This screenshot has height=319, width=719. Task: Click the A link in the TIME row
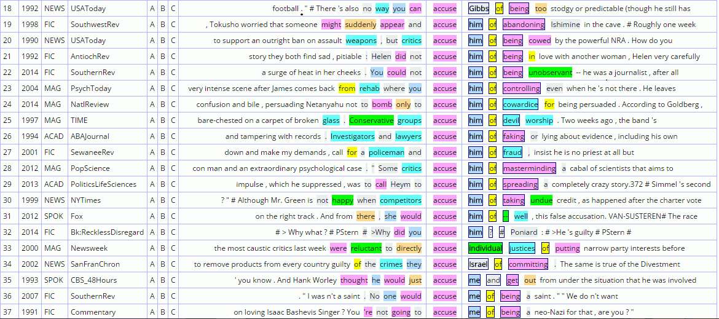coord(152,120)
